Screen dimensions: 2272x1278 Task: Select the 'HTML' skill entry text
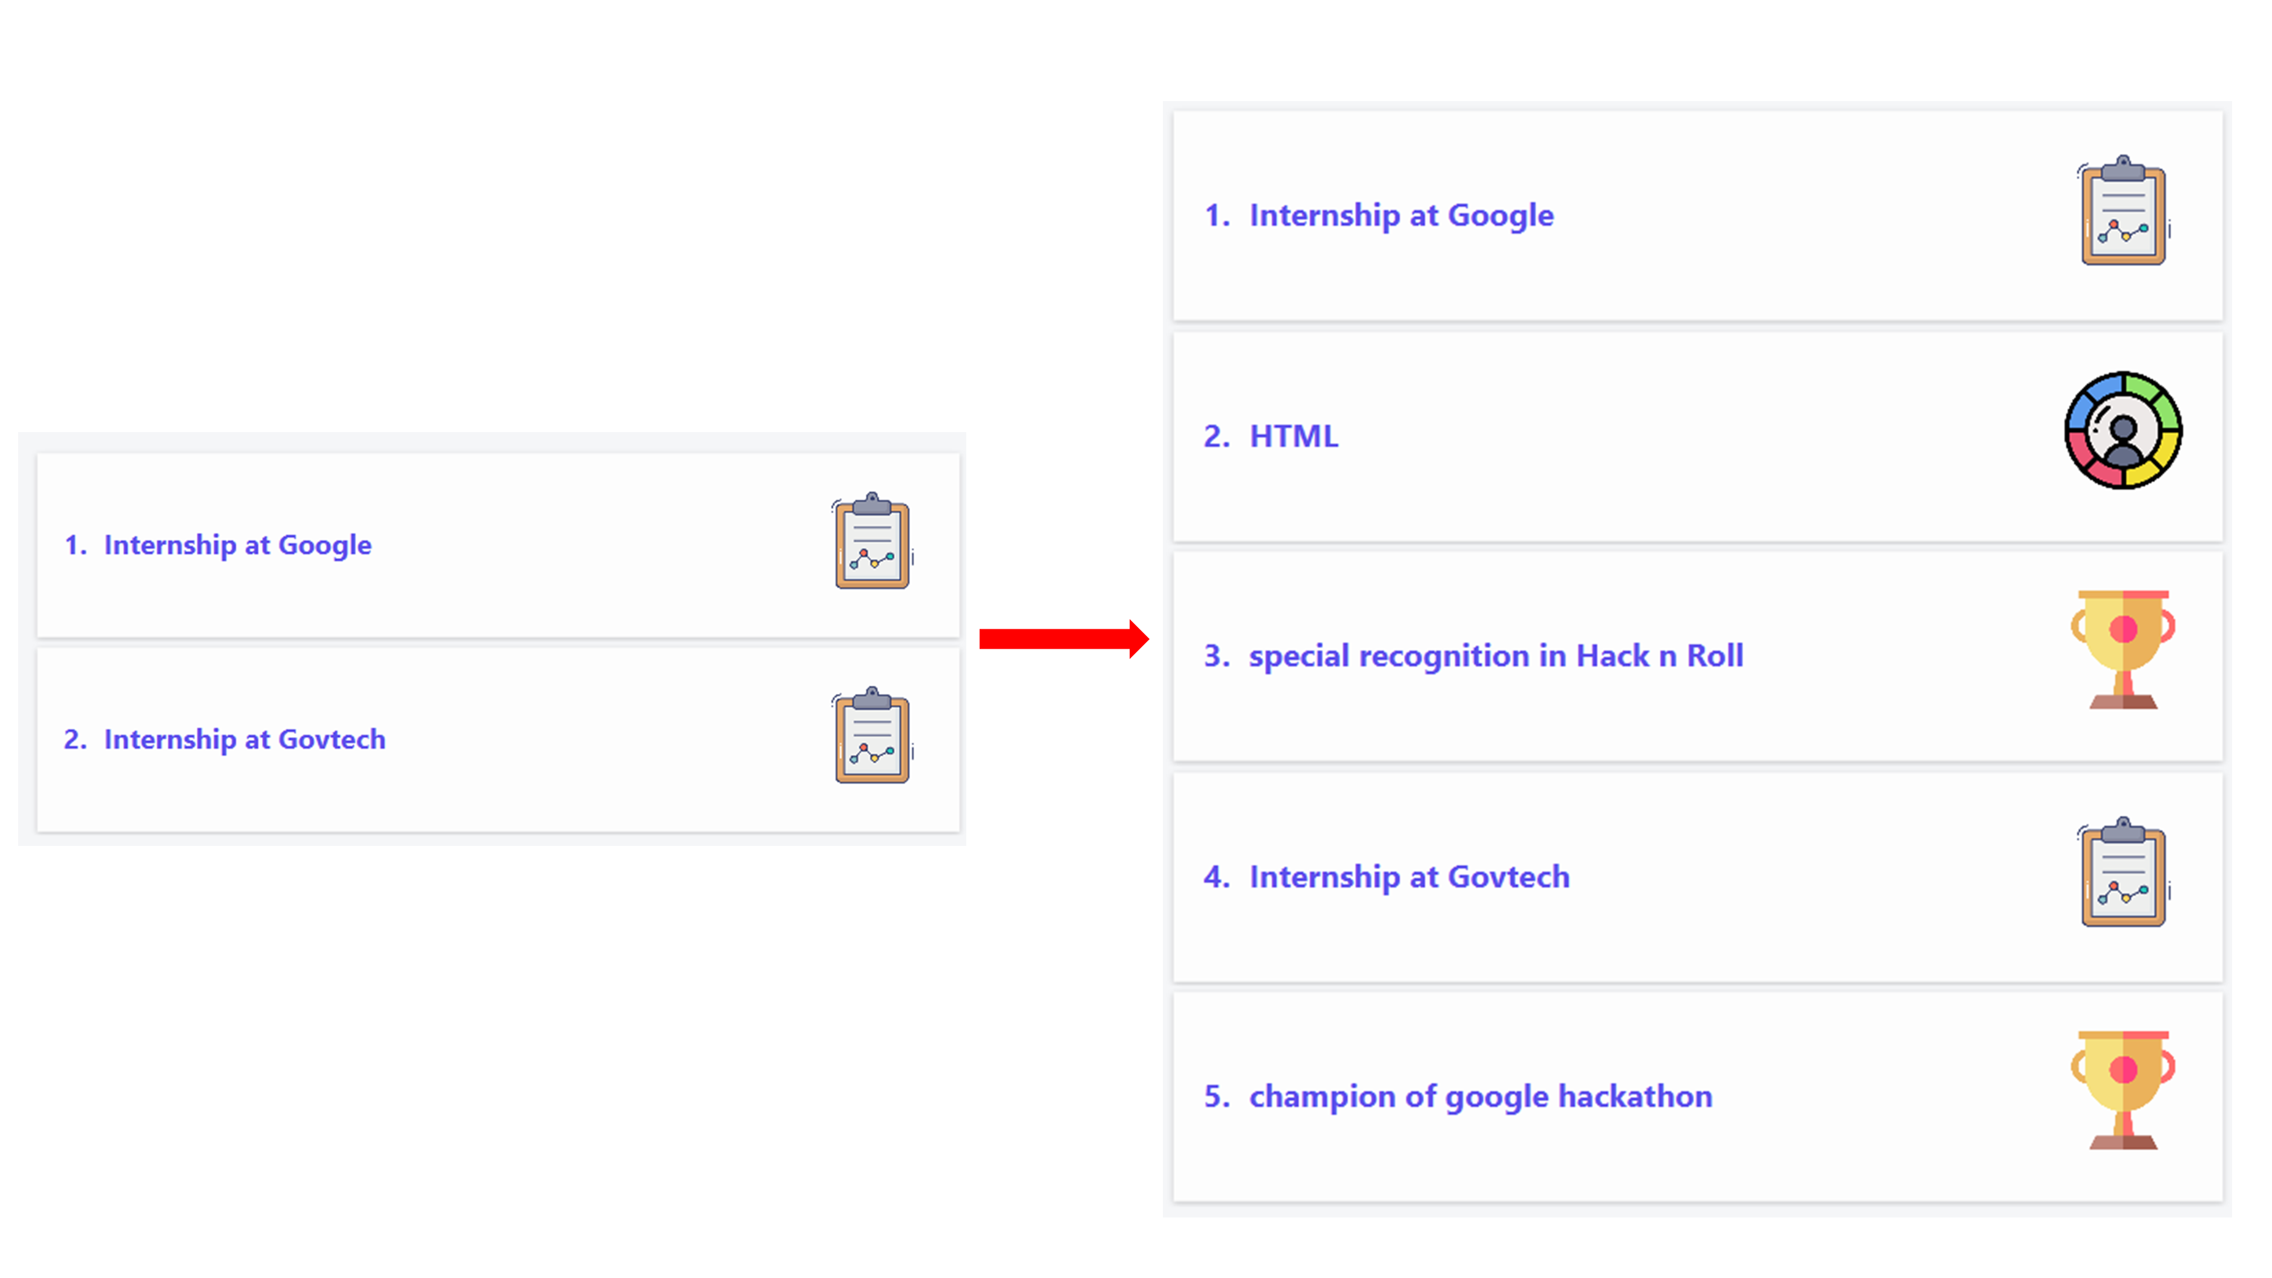pyautogui.click(x=1293, y=436)
